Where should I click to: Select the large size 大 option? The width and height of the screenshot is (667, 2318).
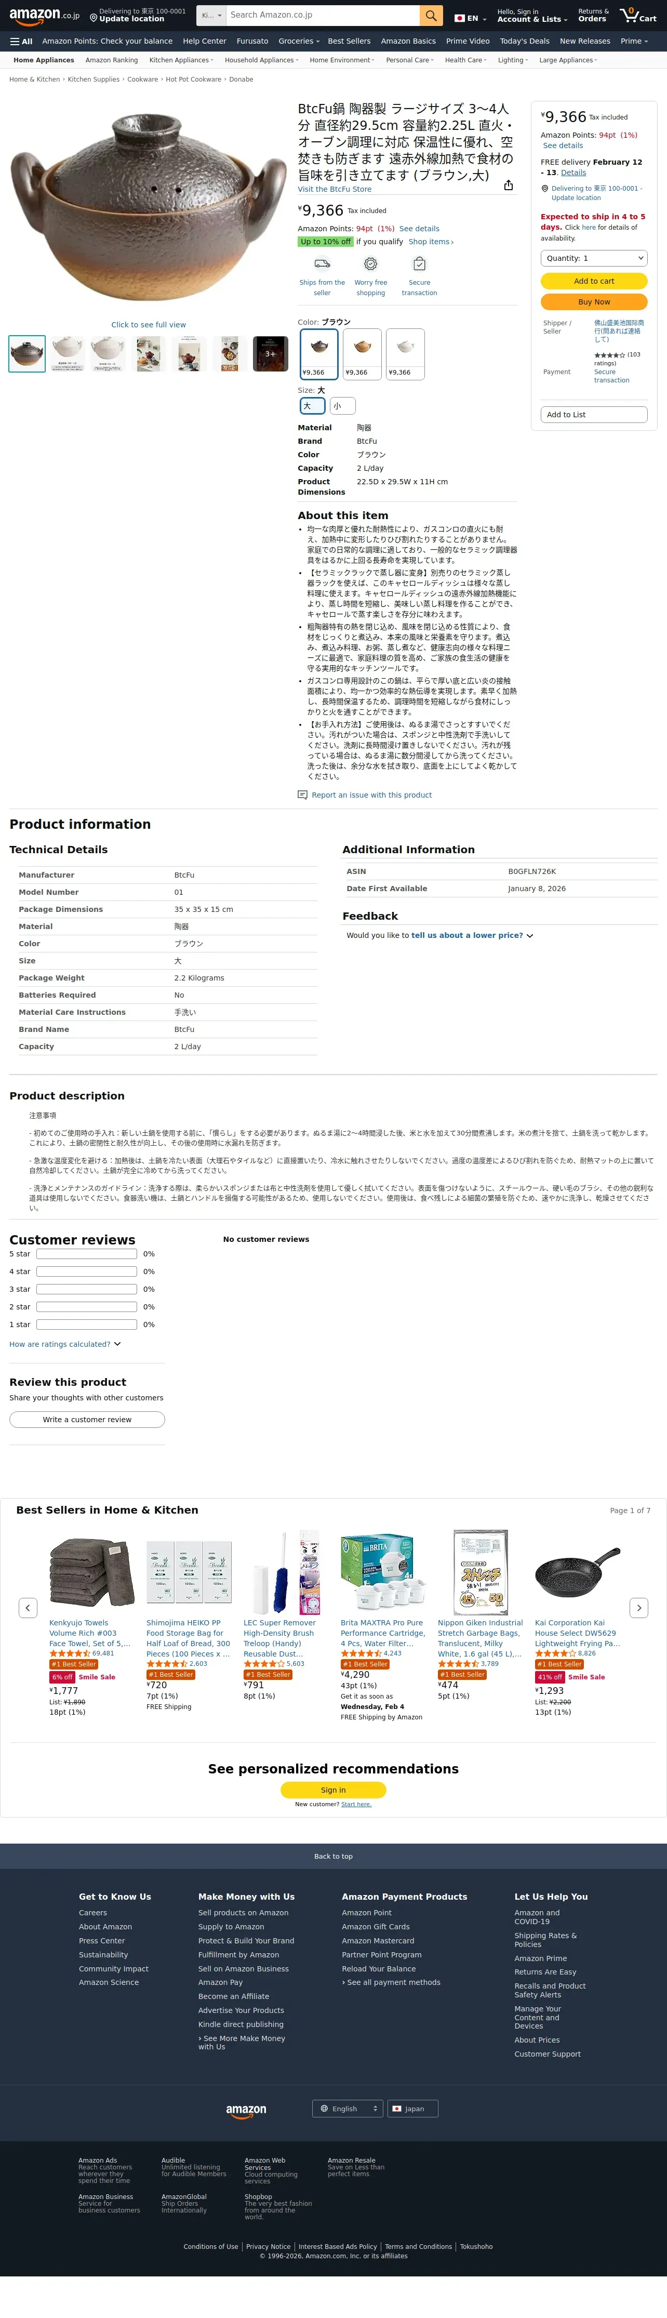coord(312,406)
